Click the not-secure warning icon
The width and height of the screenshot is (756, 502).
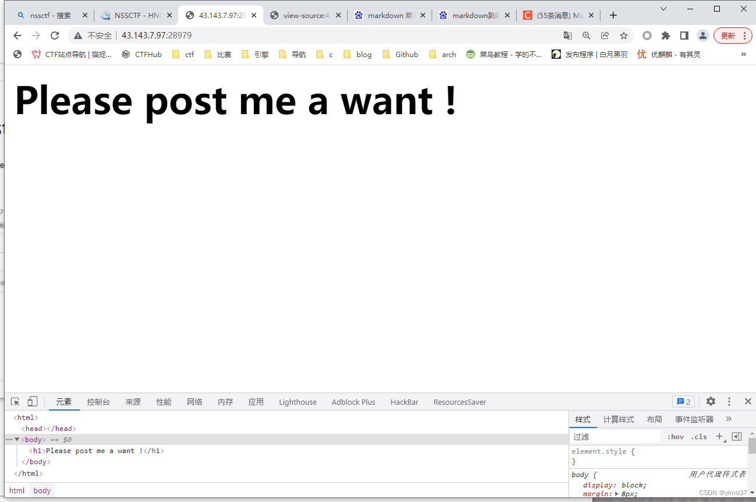click(78, 36)
